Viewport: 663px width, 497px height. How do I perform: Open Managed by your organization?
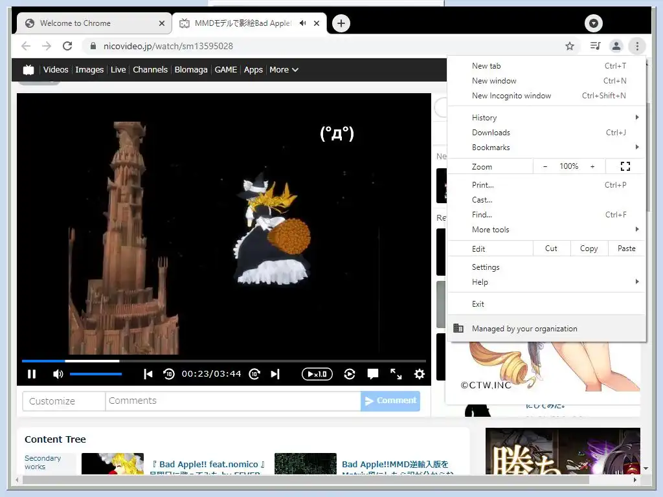coord(546,328)
